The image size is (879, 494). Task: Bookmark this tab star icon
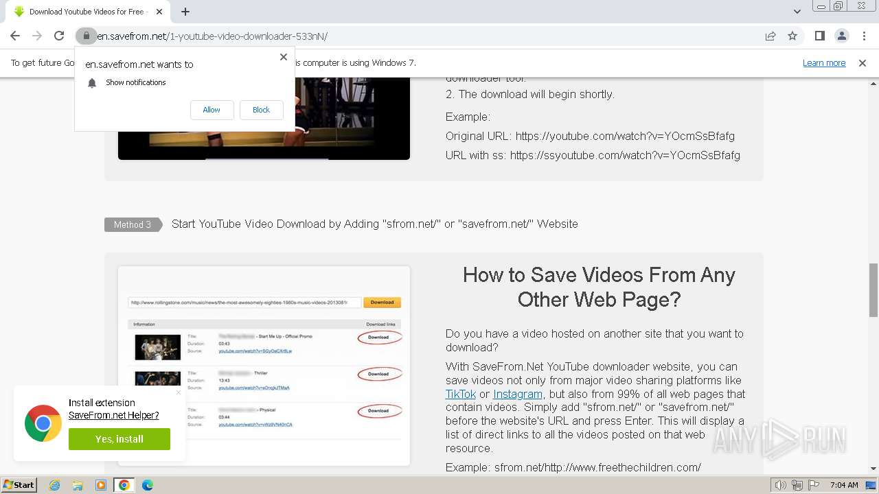(792, 36)
